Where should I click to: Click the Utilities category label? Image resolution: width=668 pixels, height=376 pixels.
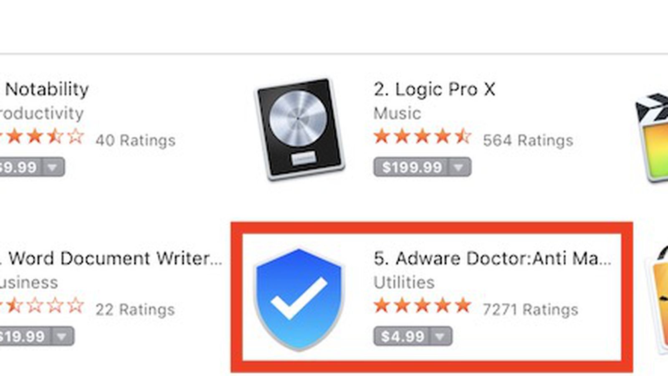[x=404, y=282]
